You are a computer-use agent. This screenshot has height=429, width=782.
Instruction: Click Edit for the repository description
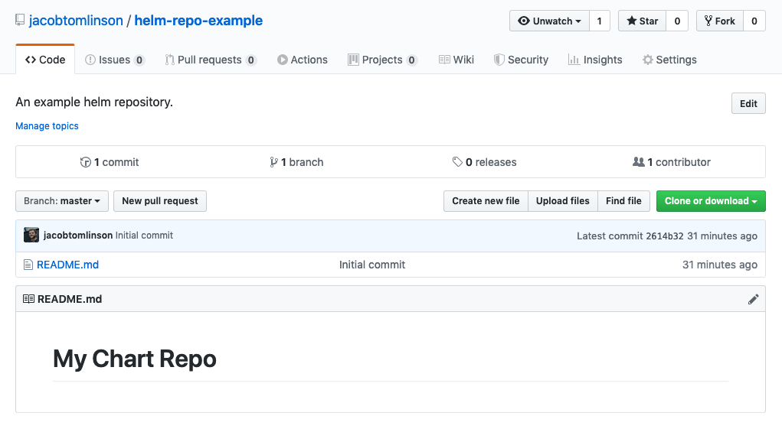[x=748, y=103]
